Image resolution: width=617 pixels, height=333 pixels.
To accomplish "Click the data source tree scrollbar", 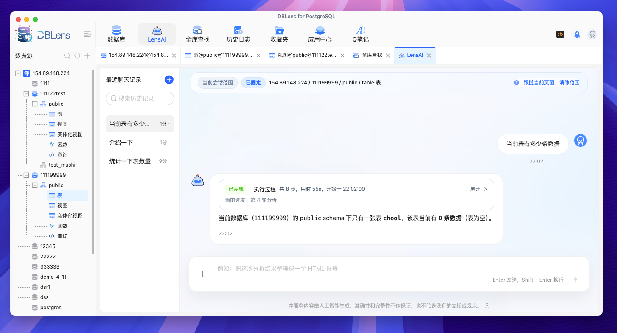I will (x=93, y=162).
